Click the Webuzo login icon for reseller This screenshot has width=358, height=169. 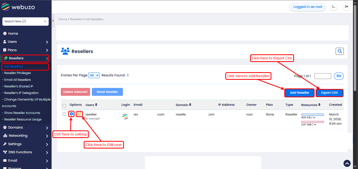coord(125,117)
